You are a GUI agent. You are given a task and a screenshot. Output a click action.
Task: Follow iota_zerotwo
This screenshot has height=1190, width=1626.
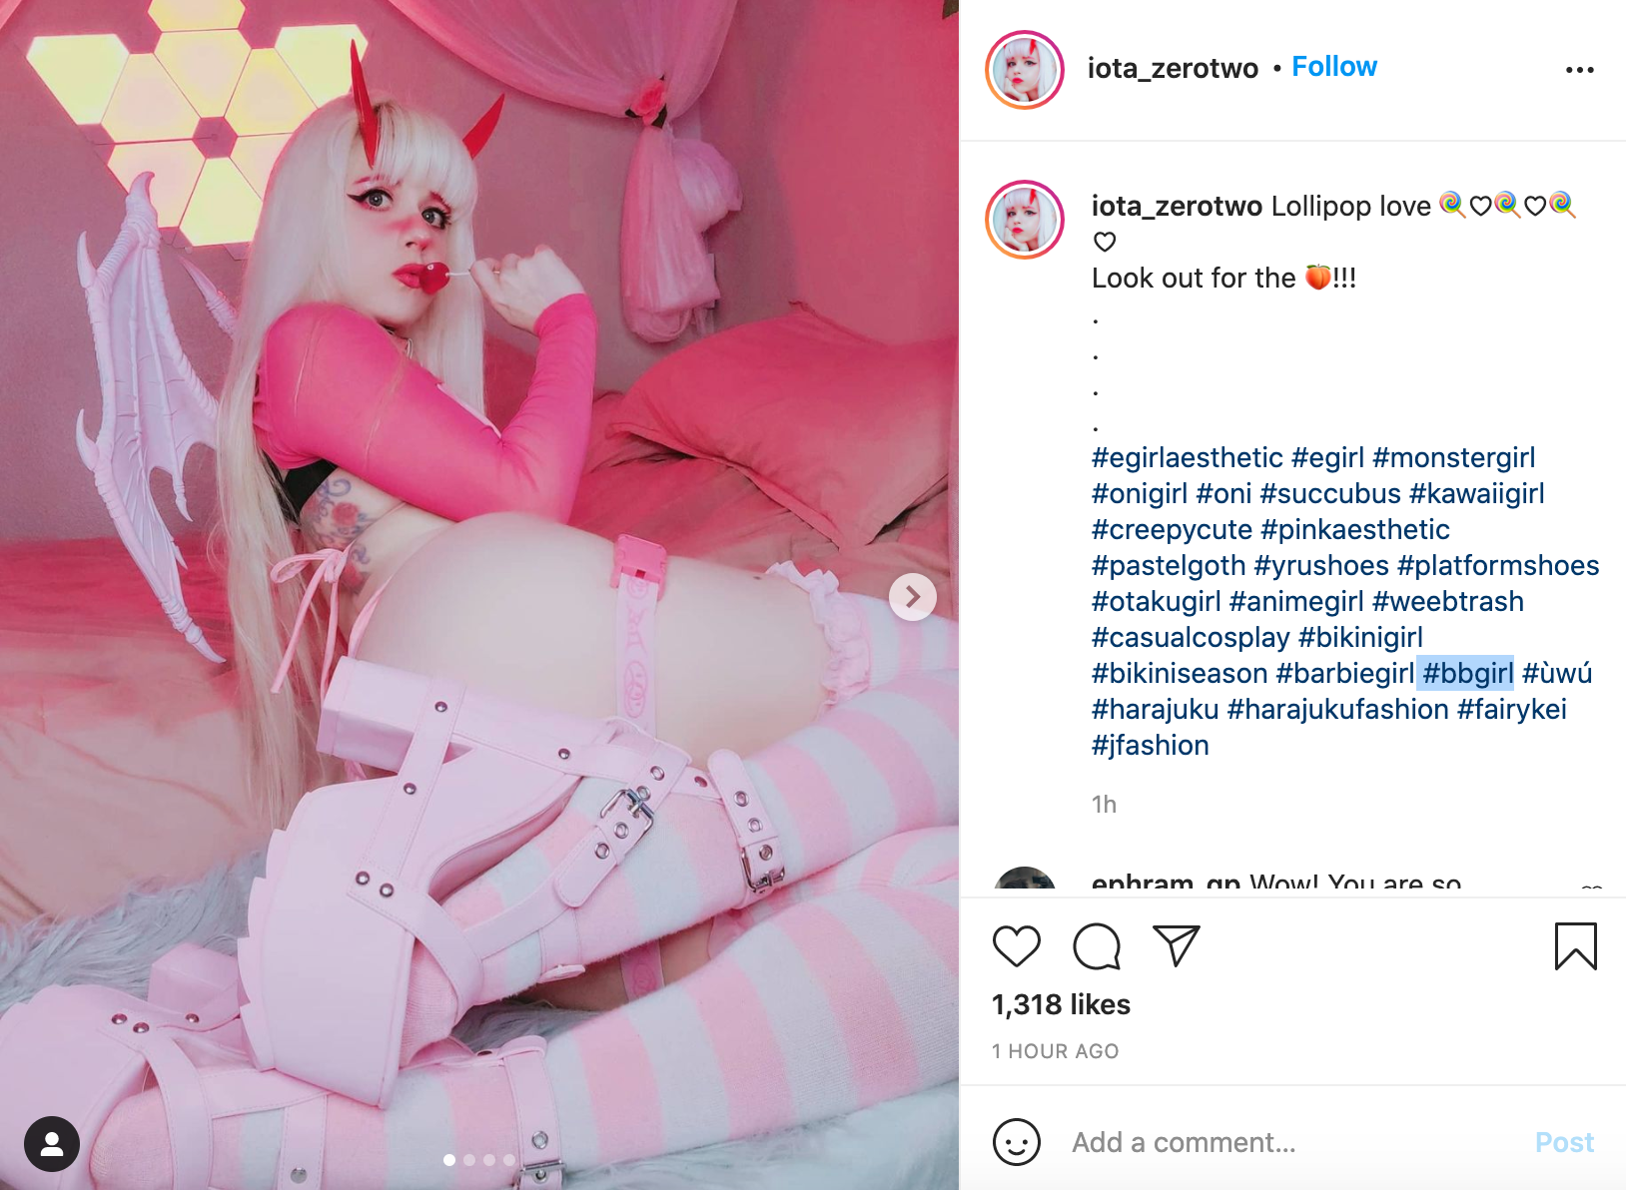click(x=1333, y=67)
